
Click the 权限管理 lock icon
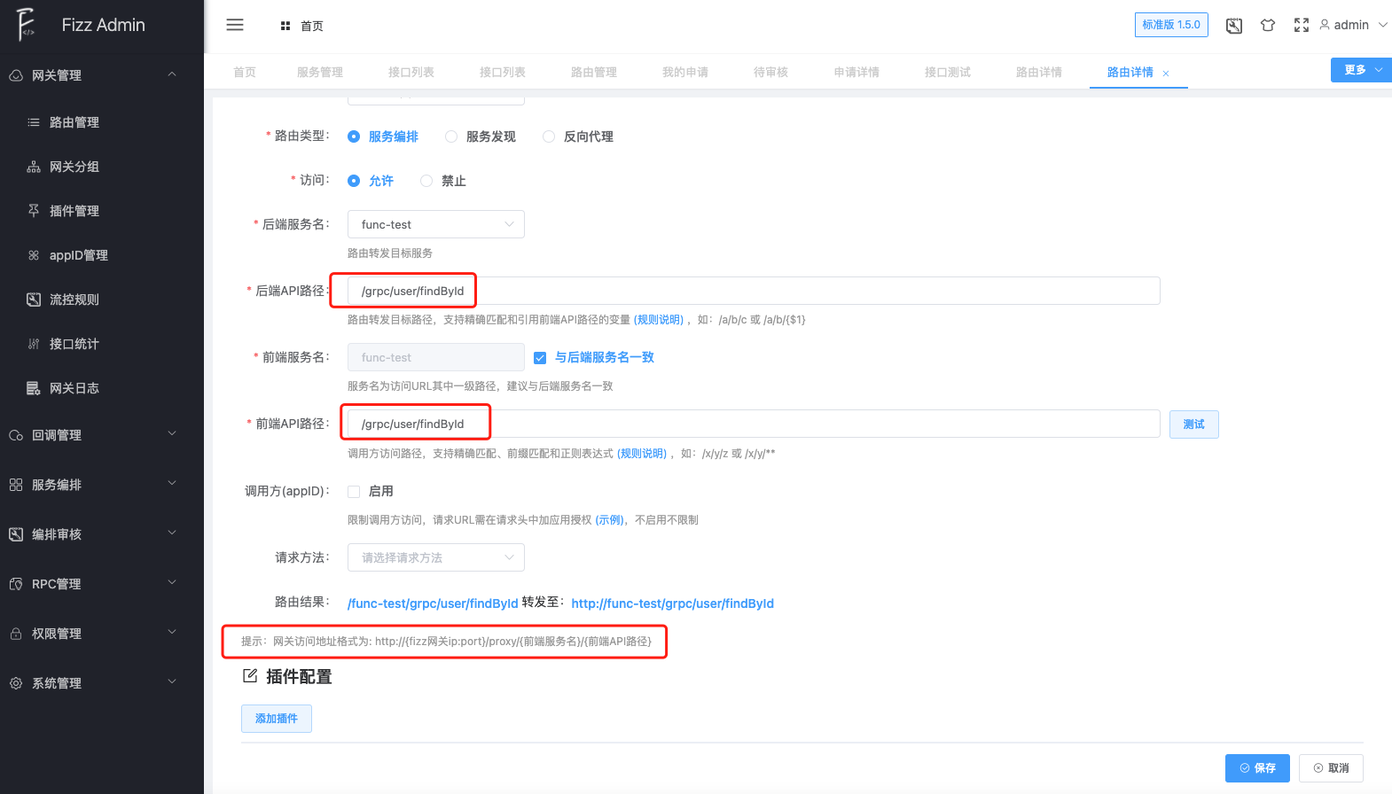coord(16,634)
